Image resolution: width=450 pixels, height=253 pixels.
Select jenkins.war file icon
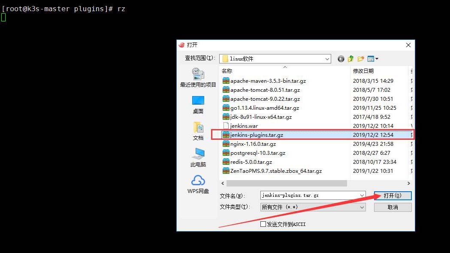(226, 126)
